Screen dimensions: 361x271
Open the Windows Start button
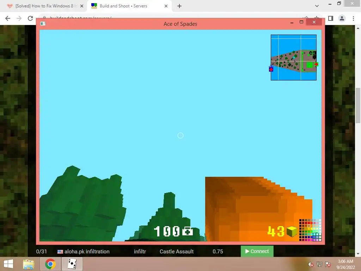click(8, 264)
